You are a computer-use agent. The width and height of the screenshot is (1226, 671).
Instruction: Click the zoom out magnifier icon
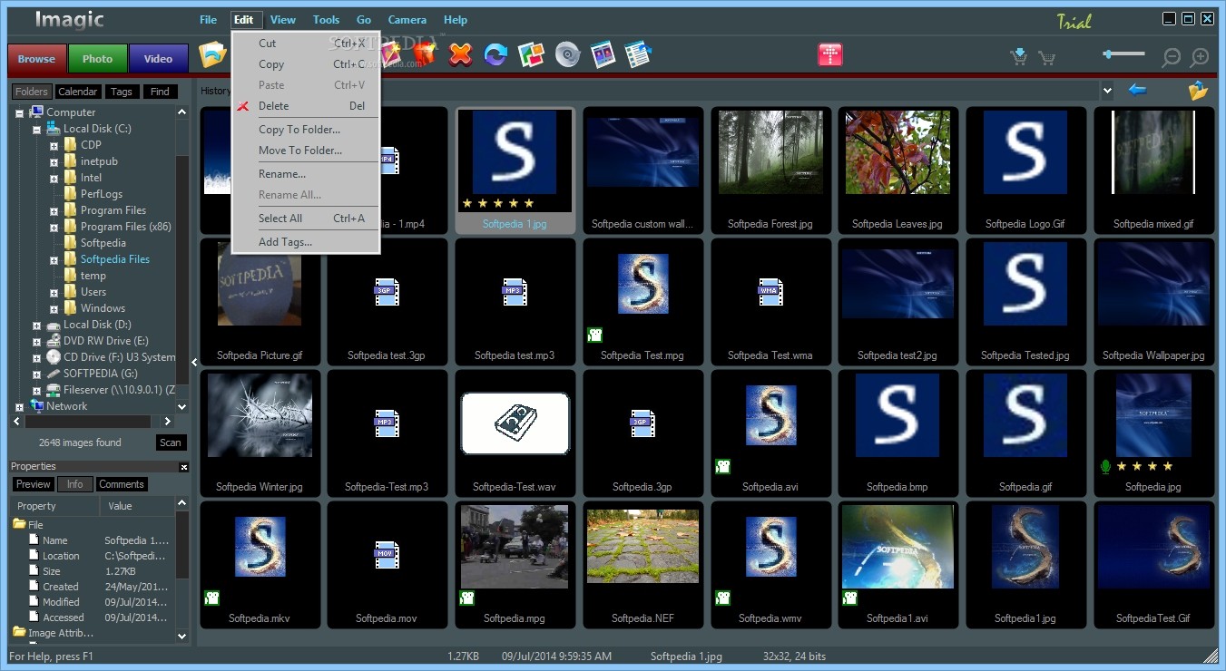(1172, 57)
